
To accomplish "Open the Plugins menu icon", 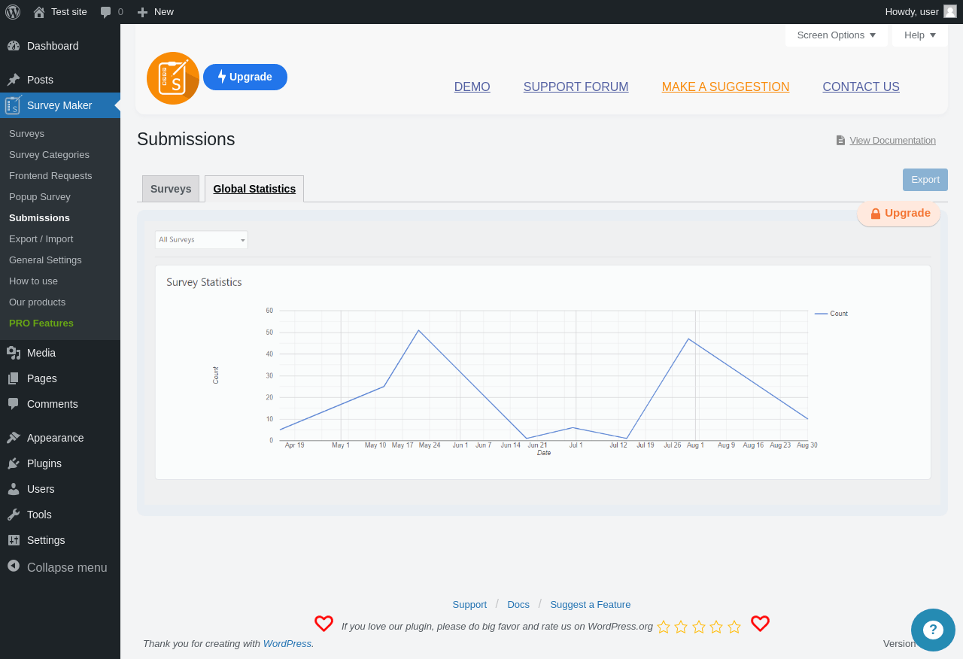I will pos(14,463).
